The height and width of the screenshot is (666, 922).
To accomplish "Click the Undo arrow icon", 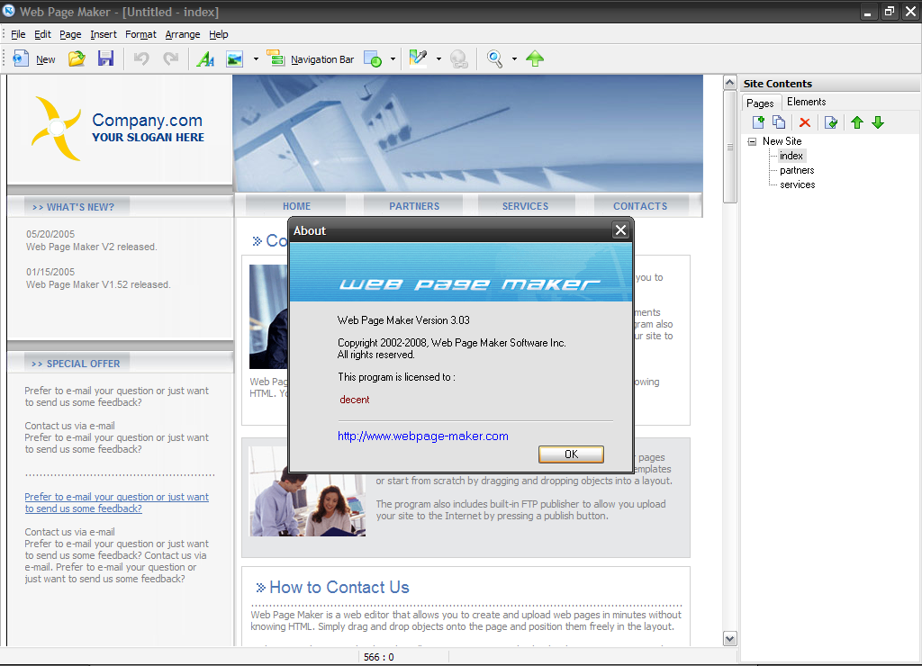I will tap(141, 58).
